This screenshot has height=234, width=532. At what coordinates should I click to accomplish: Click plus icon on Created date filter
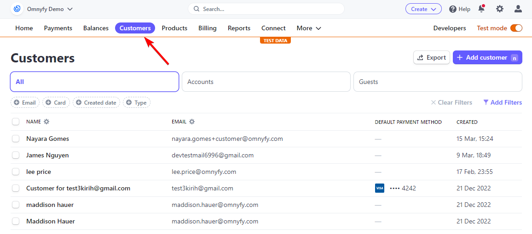(x=79, y=102)
